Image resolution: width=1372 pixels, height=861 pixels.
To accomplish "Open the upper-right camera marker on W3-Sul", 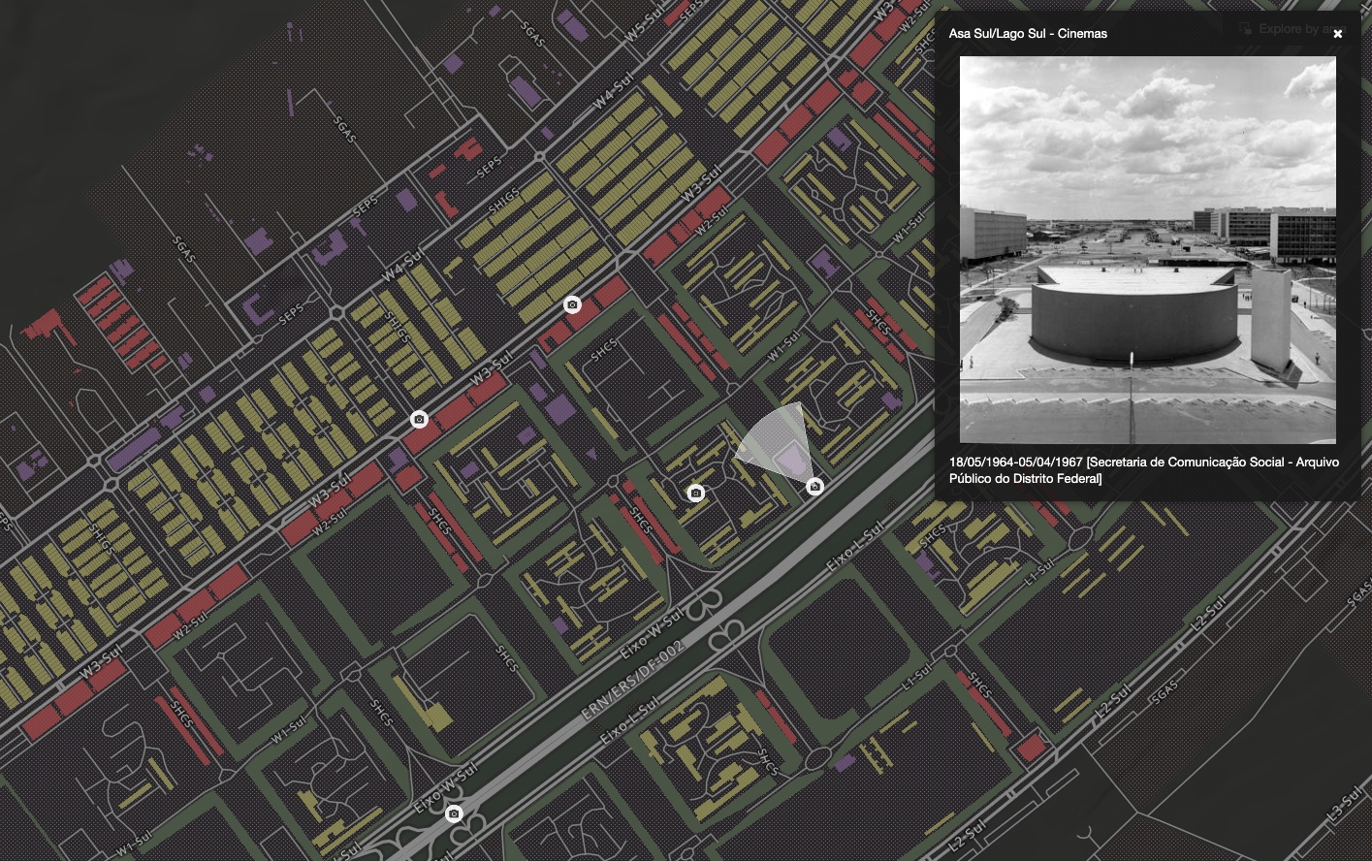I will tap(572, 305).
